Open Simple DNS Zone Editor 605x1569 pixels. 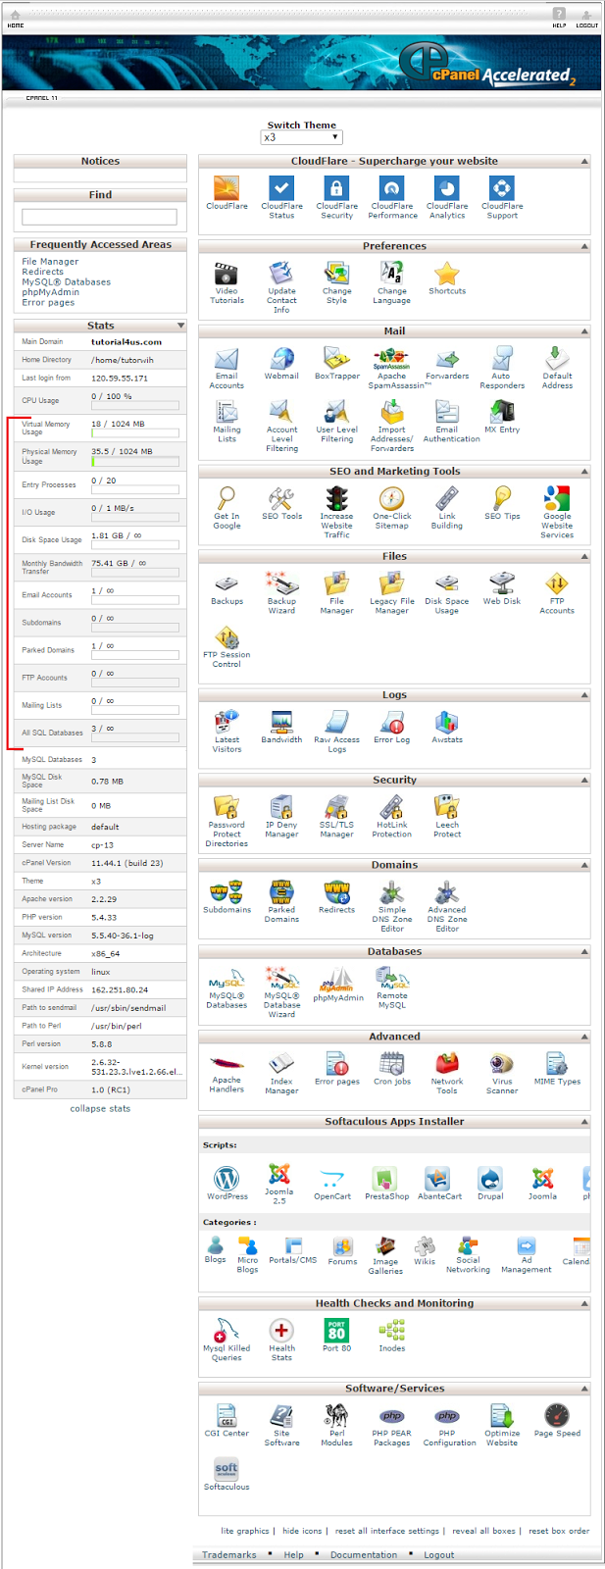391,906
